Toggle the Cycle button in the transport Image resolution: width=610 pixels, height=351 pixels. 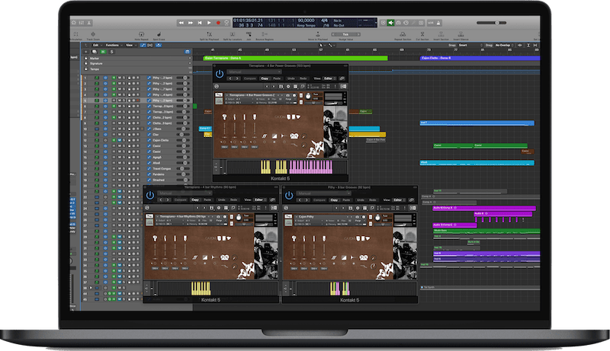point(226,23)
